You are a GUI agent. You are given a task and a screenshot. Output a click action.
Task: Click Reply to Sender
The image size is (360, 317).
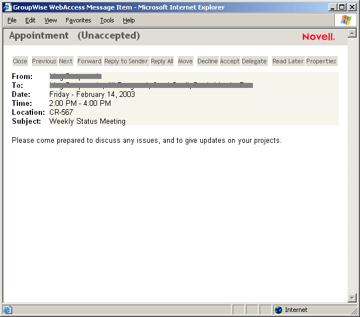[126, 61]
